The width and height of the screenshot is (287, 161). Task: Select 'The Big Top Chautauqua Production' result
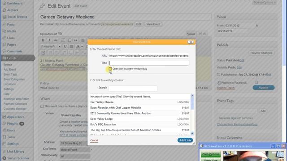[140, 130]
